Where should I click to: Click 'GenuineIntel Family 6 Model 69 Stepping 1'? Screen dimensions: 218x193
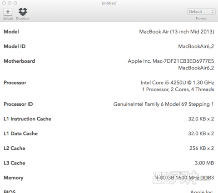click(x=163, y=104)
